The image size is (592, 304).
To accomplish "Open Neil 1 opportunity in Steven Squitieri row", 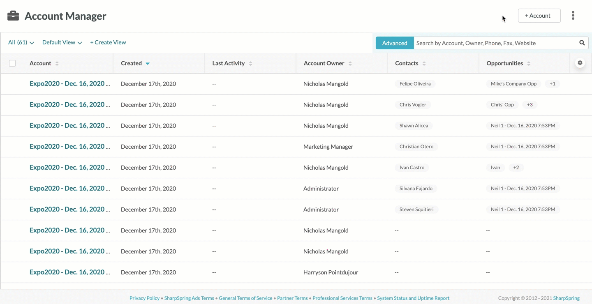I will [x=523, y=210].
